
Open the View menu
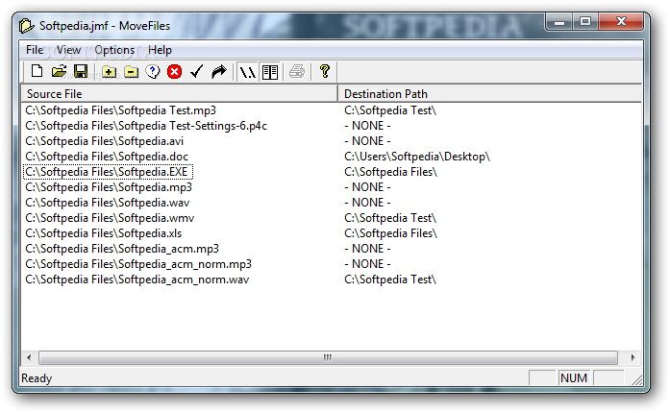click(x=69, y=50)
